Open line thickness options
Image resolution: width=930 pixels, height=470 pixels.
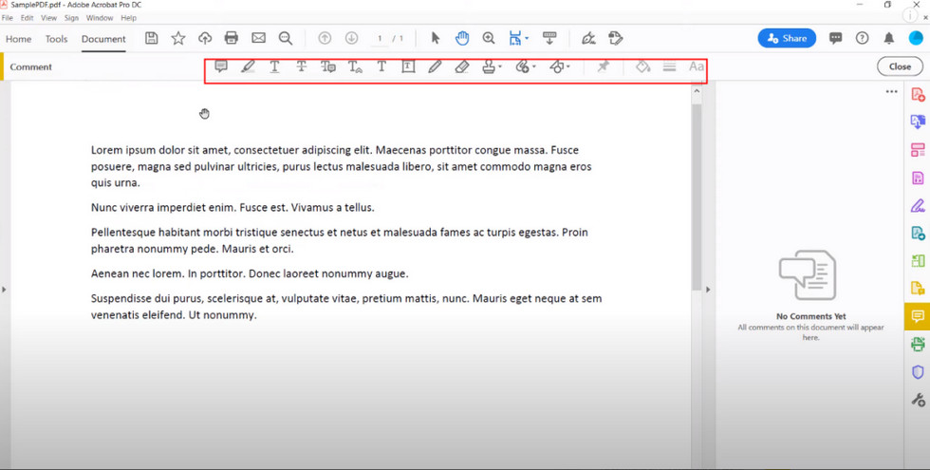(670, 66)
